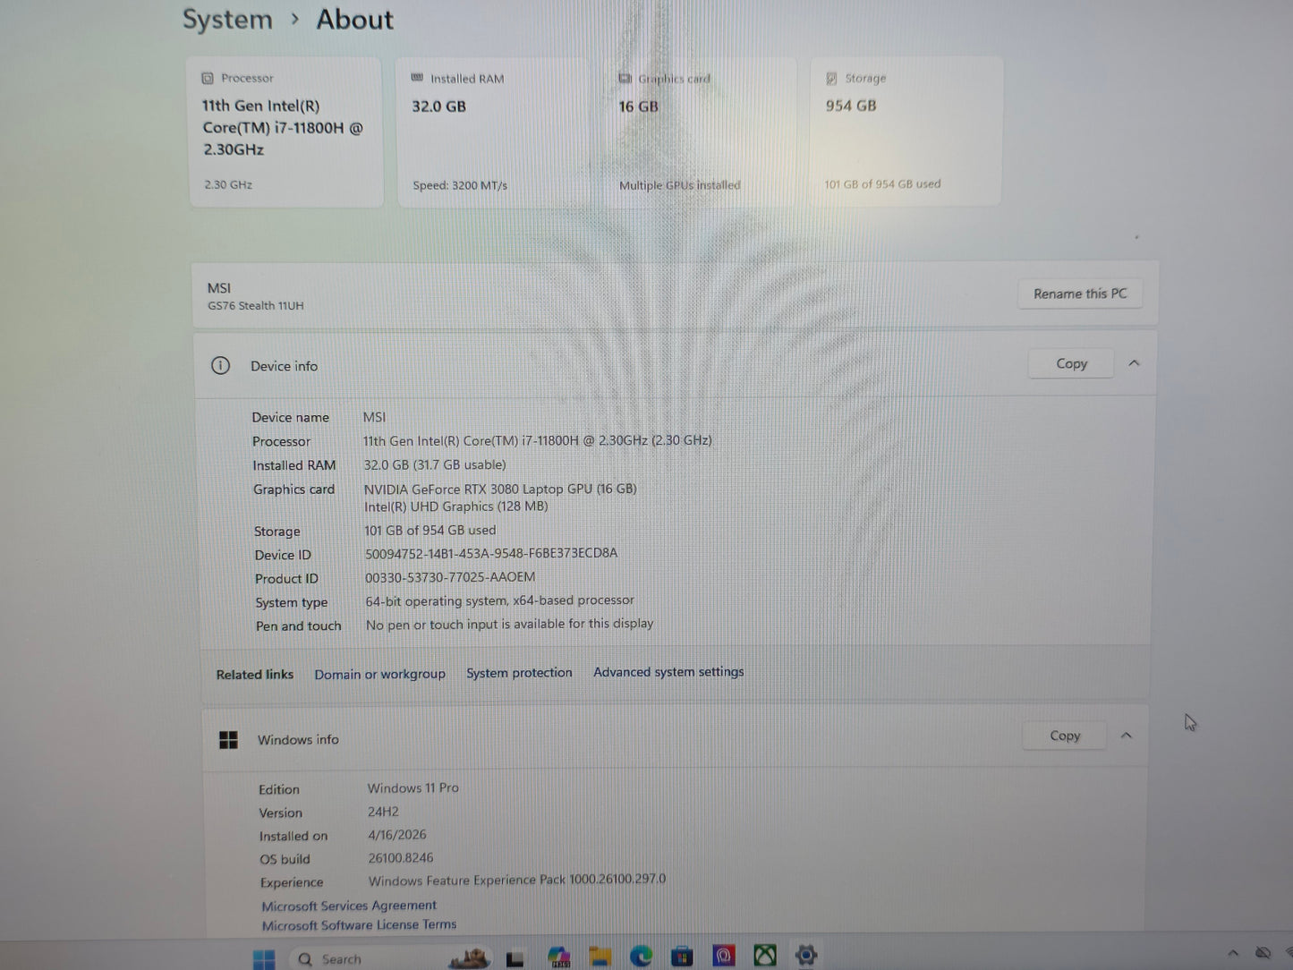The height and width of the screenshot is (970, 1293).
Task: Click the Windows 11 Pro edition value
Action: pos(413,788)
